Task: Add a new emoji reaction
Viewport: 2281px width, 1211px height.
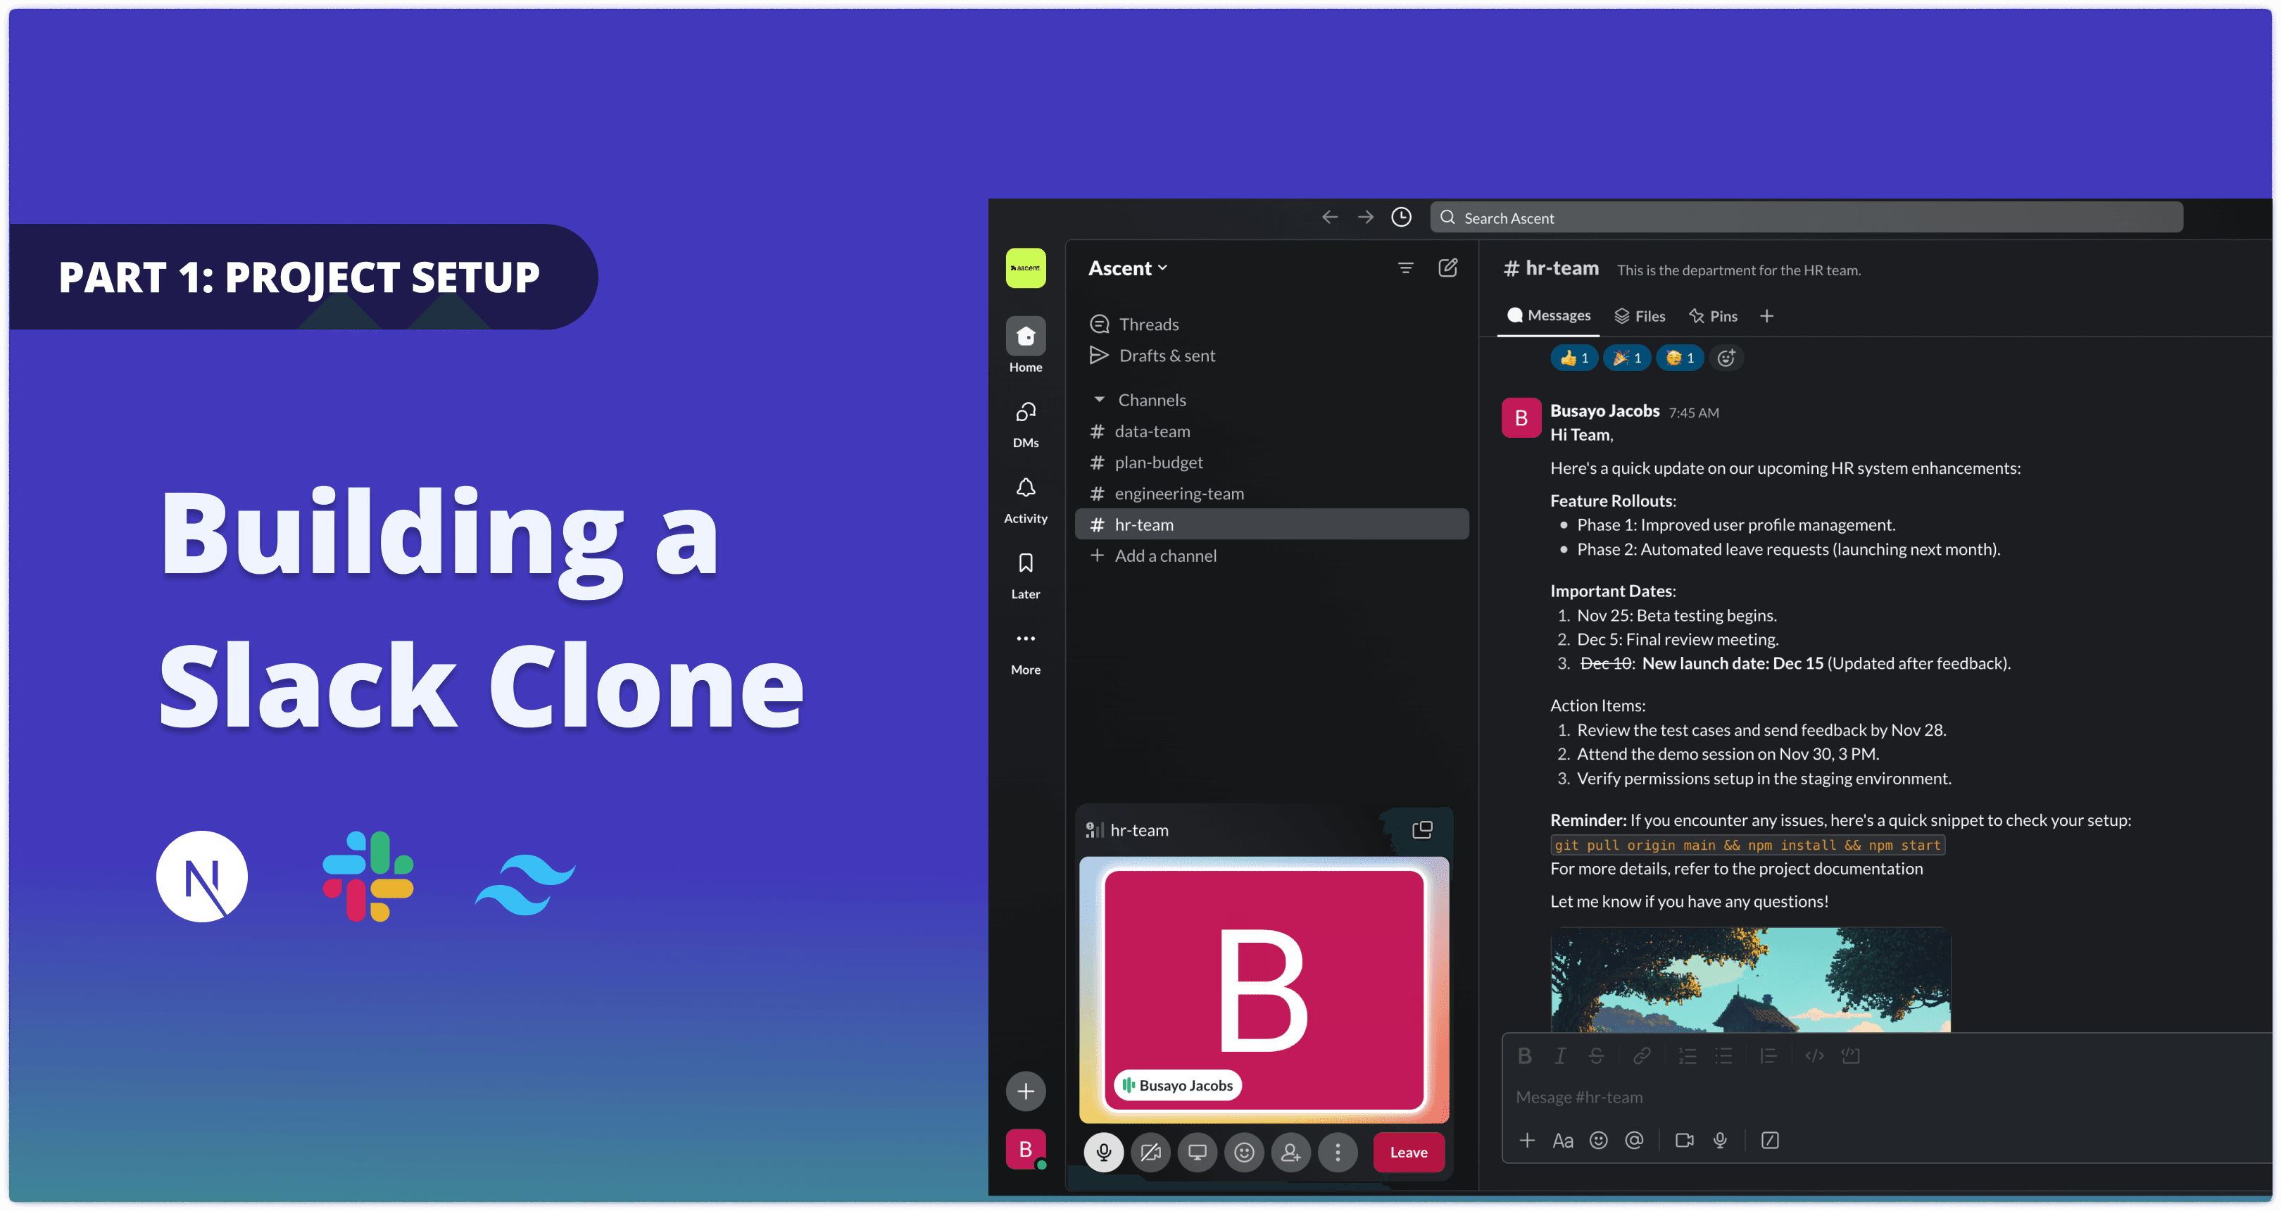Action: tap(1726, 358)
